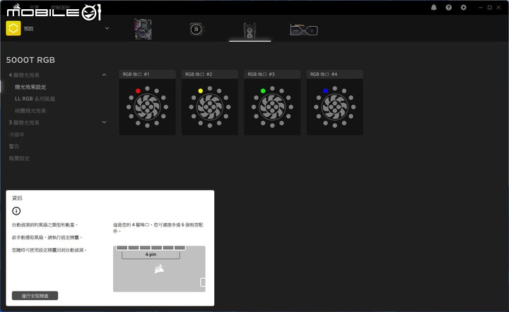This screenshot has width=509, height=312.
Task: Click the yellow LED on port #2 fan
Action: click(200, 91)
